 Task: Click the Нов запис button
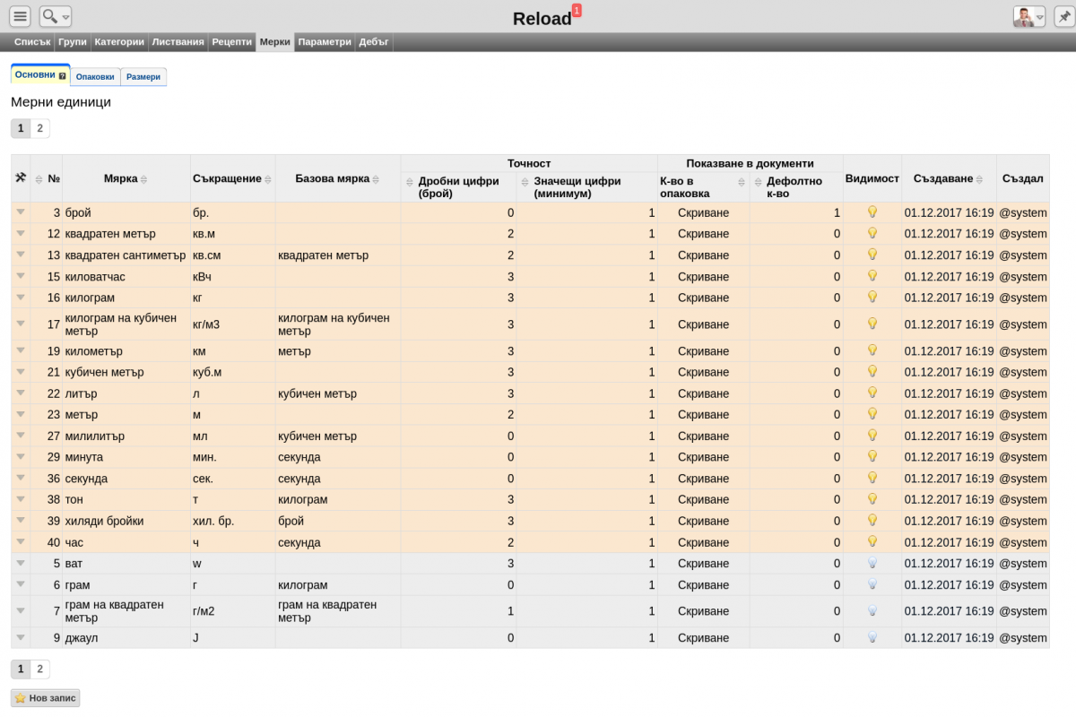46,697
